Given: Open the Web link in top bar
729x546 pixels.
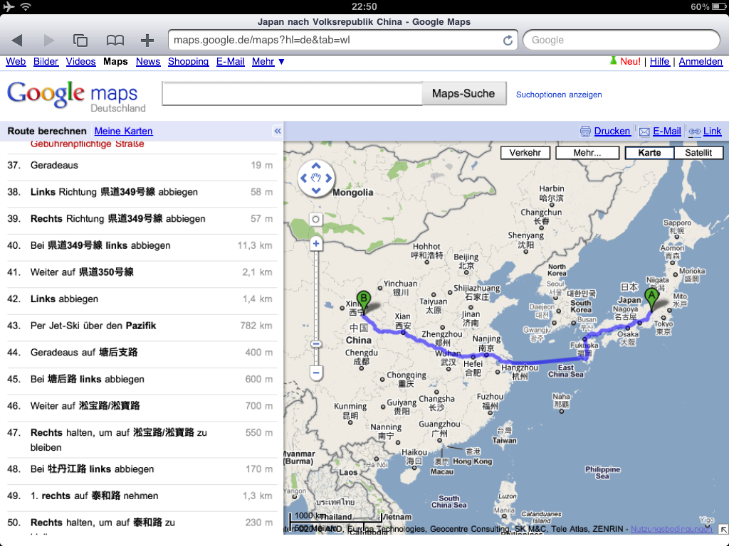Looking at the screenshot, I should pos(16,61).
